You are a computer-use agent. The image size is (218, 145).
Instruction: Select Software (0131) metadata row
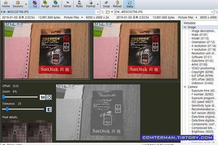pos(201,57)
